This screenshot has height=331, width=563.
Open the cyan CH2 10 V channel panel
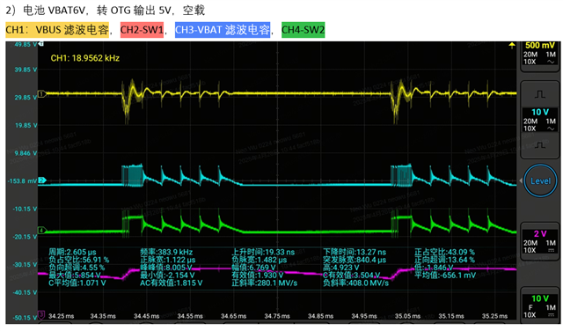click(x=539, y=120)
